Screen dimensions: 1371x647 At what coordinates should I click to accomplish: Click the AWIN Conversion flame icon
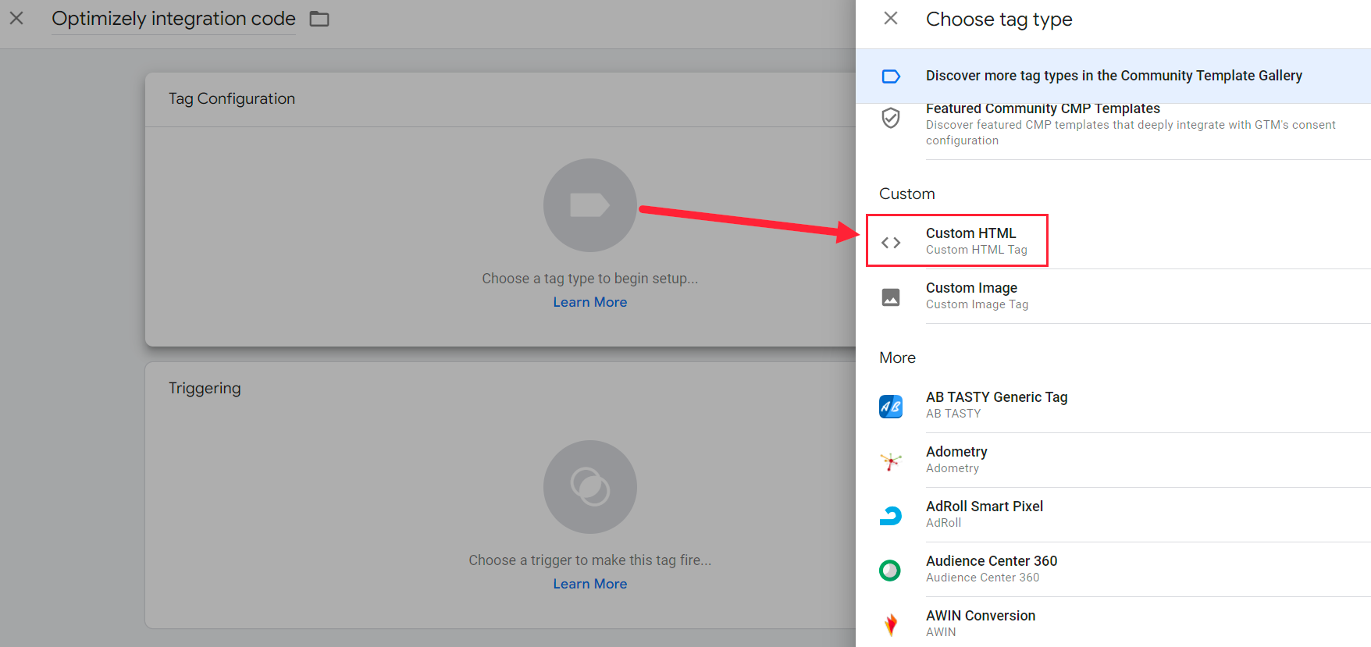(x=891, y=624)
